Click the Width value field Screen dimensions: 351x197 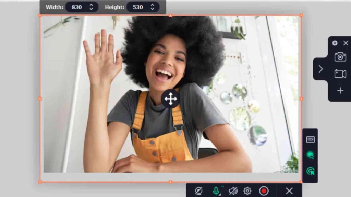77,7
